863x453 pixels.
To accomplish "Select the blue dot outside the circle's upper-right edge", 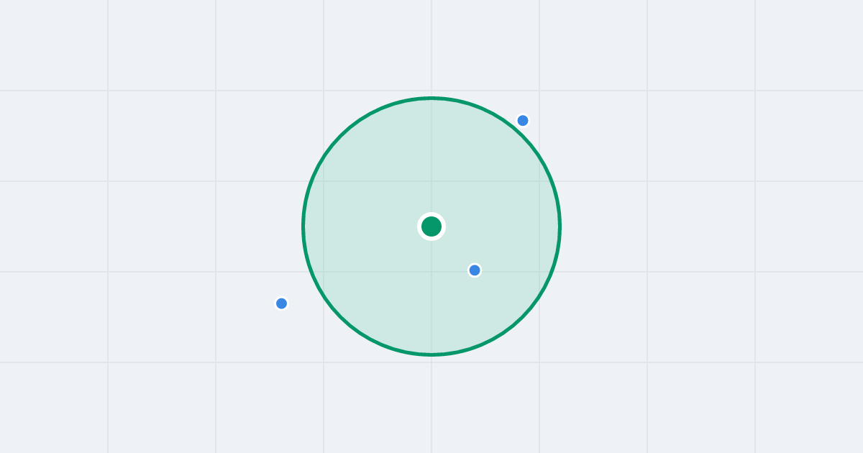I will 523,121.
